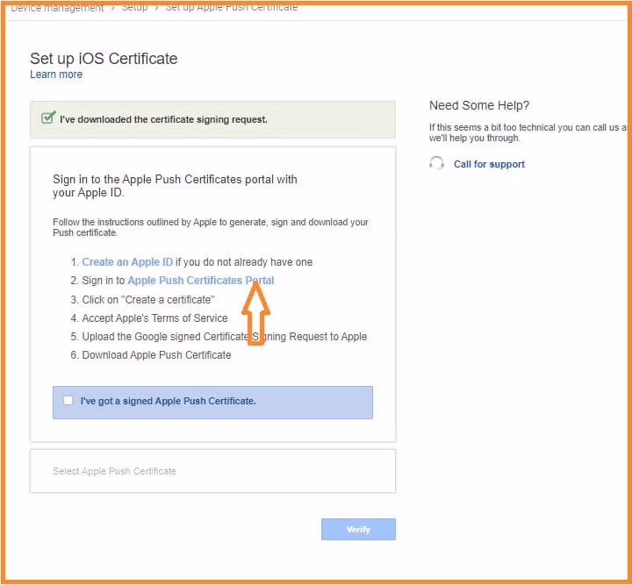Click the Call for support link
Viewport: 632px width, 585px height.
[489, 164]
